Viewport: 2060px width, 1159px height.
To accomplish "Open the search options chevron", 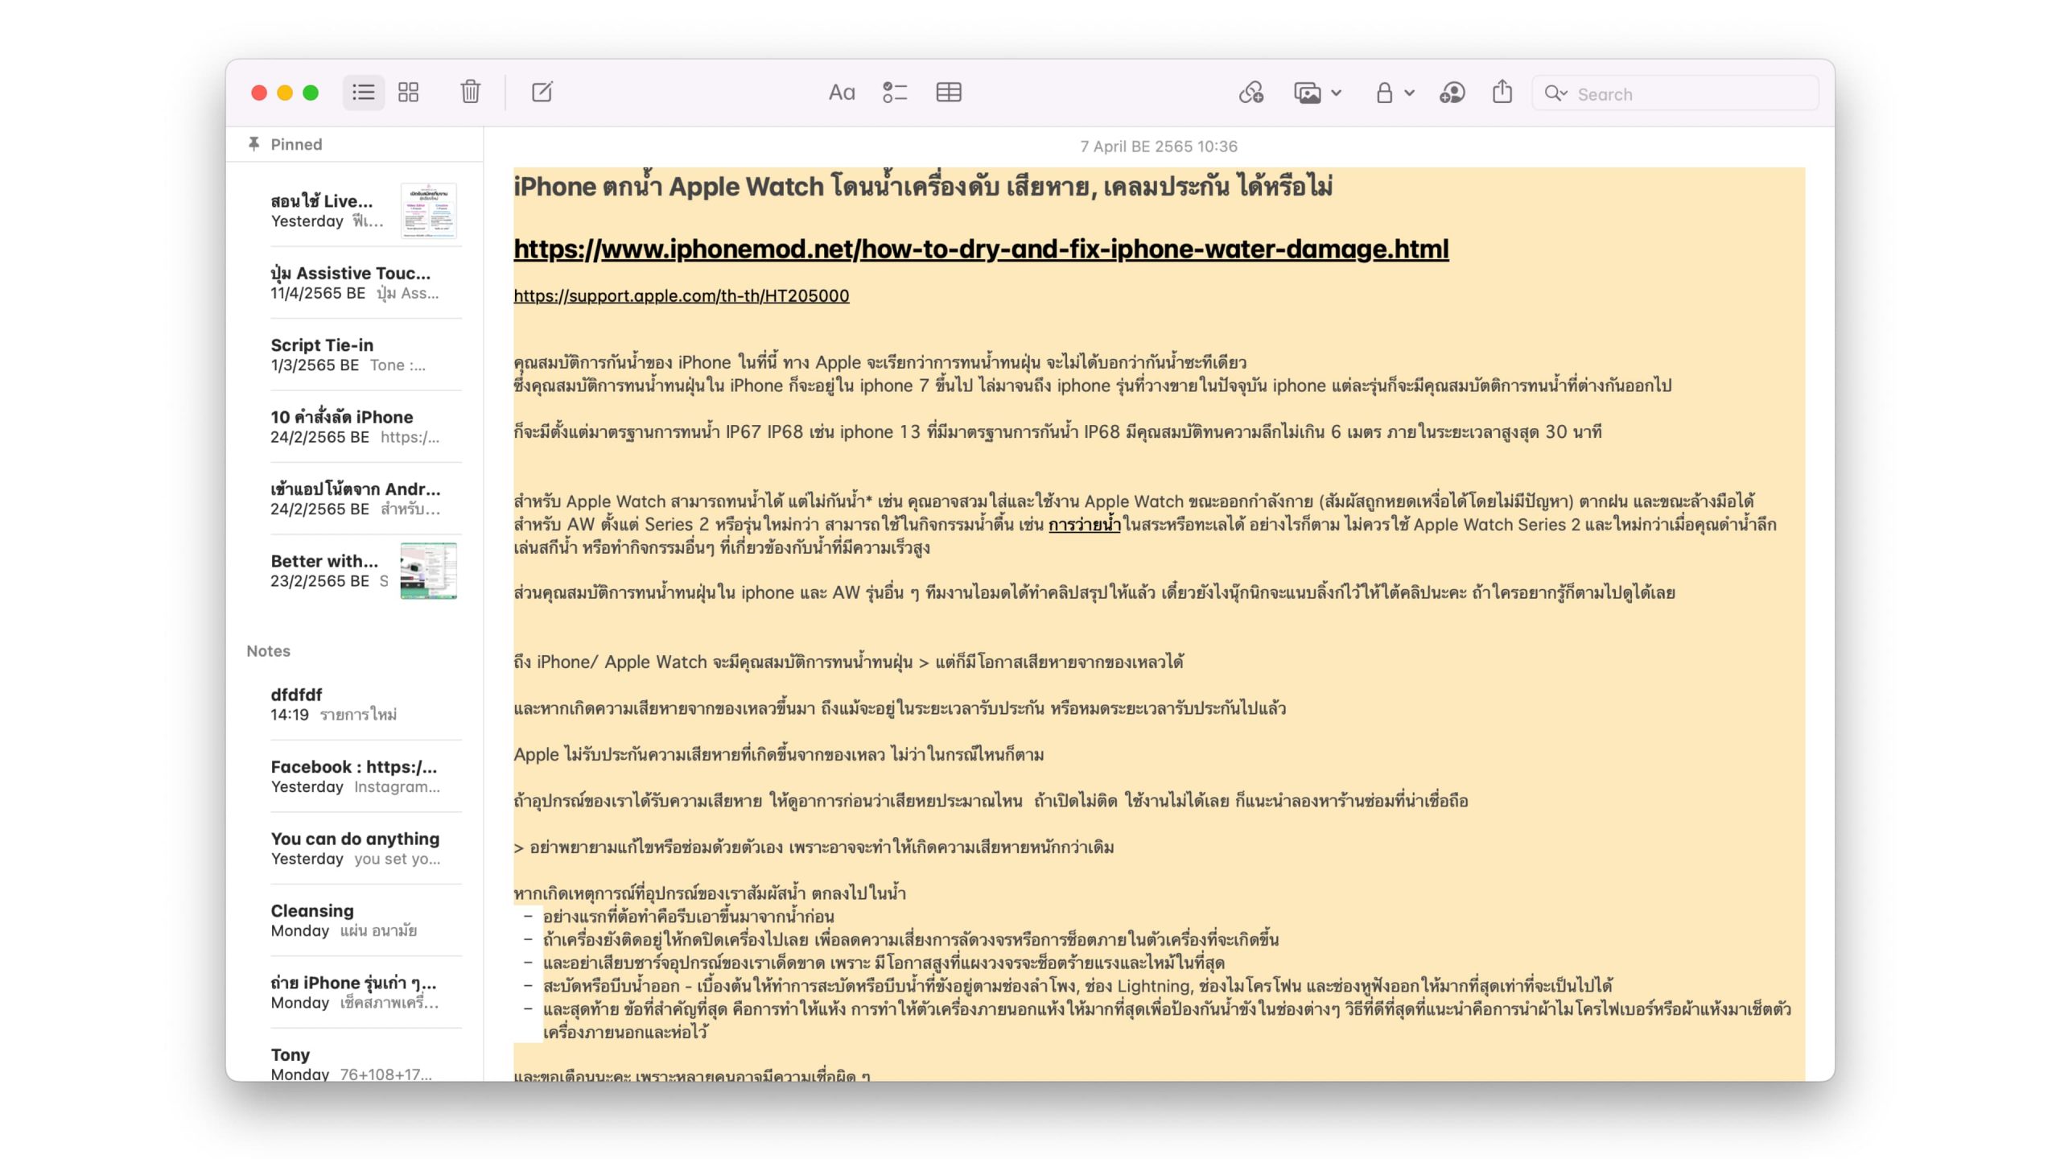I will [1556, 94].
